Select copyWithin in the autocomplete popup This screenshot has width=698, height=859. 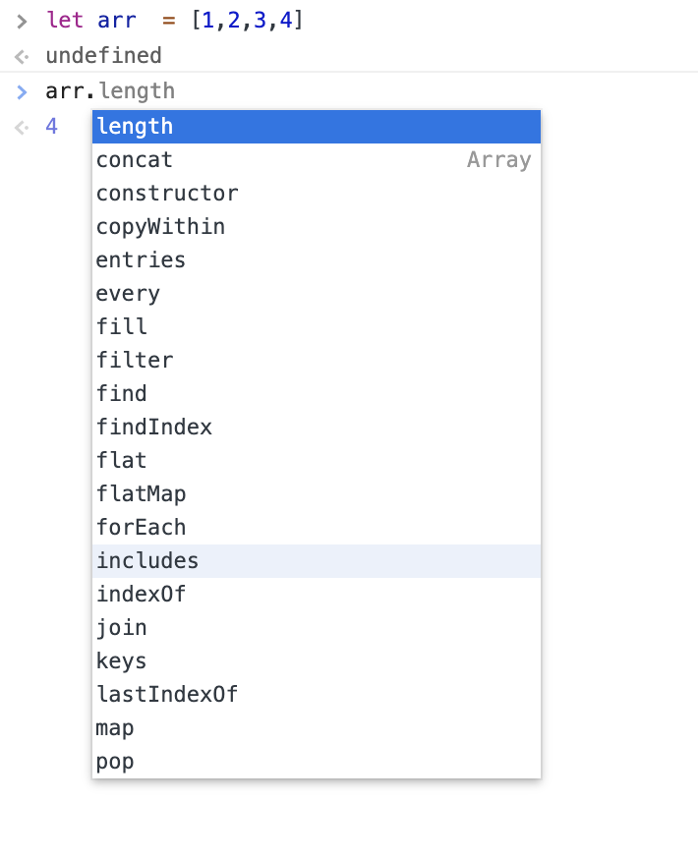coord(160,226)
